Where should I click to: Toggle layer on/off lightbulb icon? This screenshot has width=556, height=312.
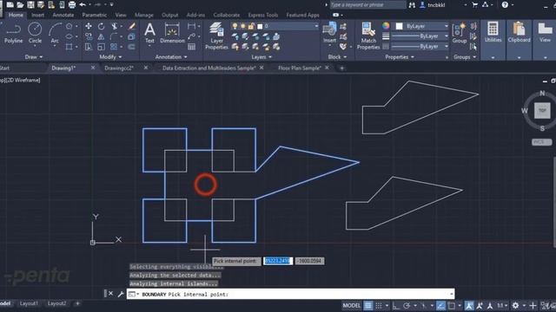[235, 26]
